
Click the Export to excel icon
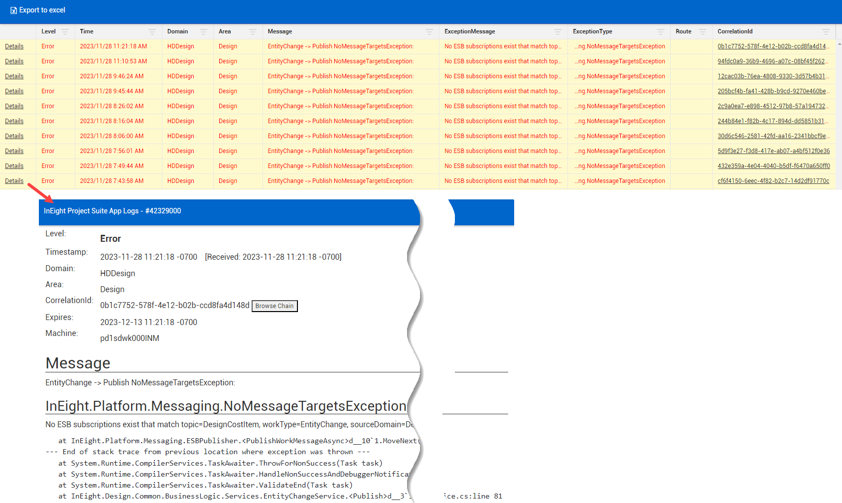pyautogui.click(x=13, y=10)
